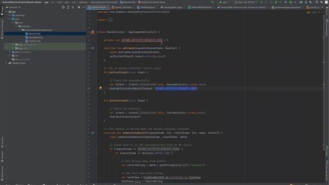Open the Device File Explorer right side tab
The height and width of the screenshot is (185, 329).
point(327,171)
